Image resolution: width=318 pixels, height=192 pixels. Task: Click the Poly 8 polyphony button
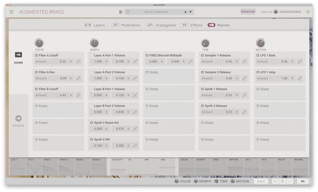click(x=261, y=181)
